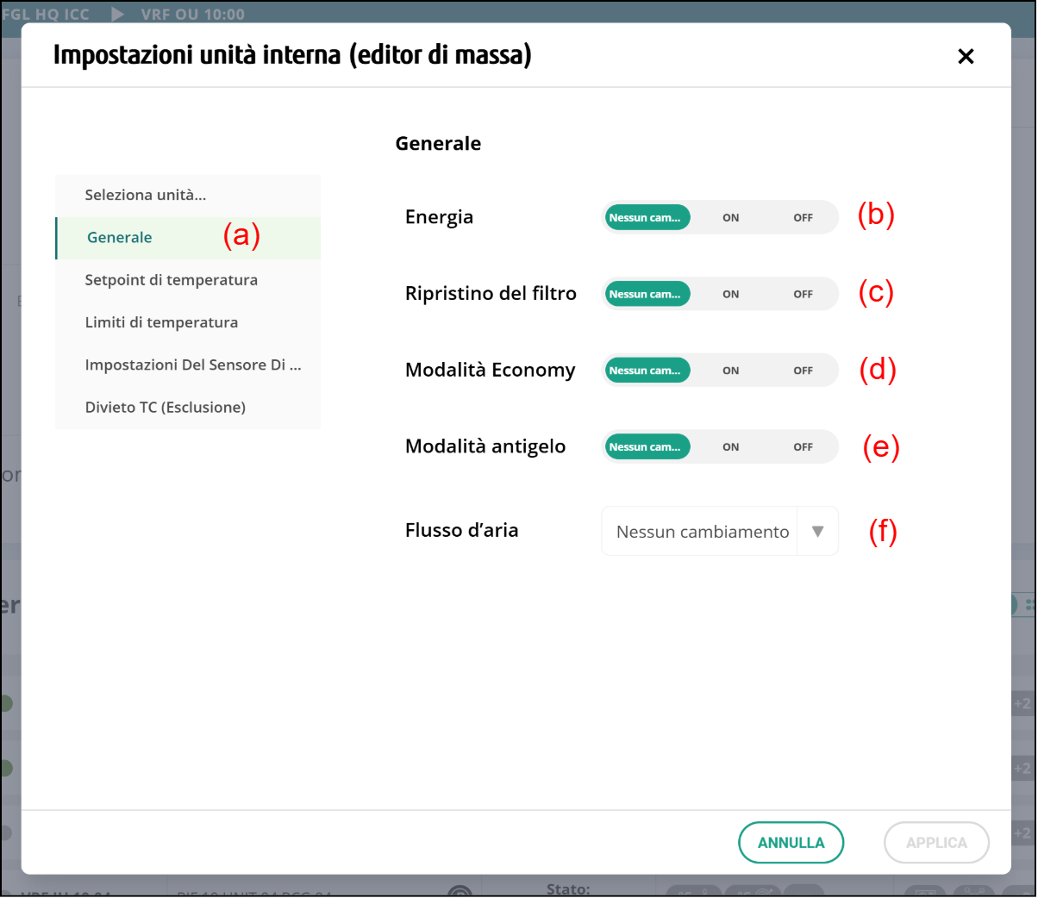Switch Modalità Economy to OFF

pyautogui.click(x=803, y=371)
